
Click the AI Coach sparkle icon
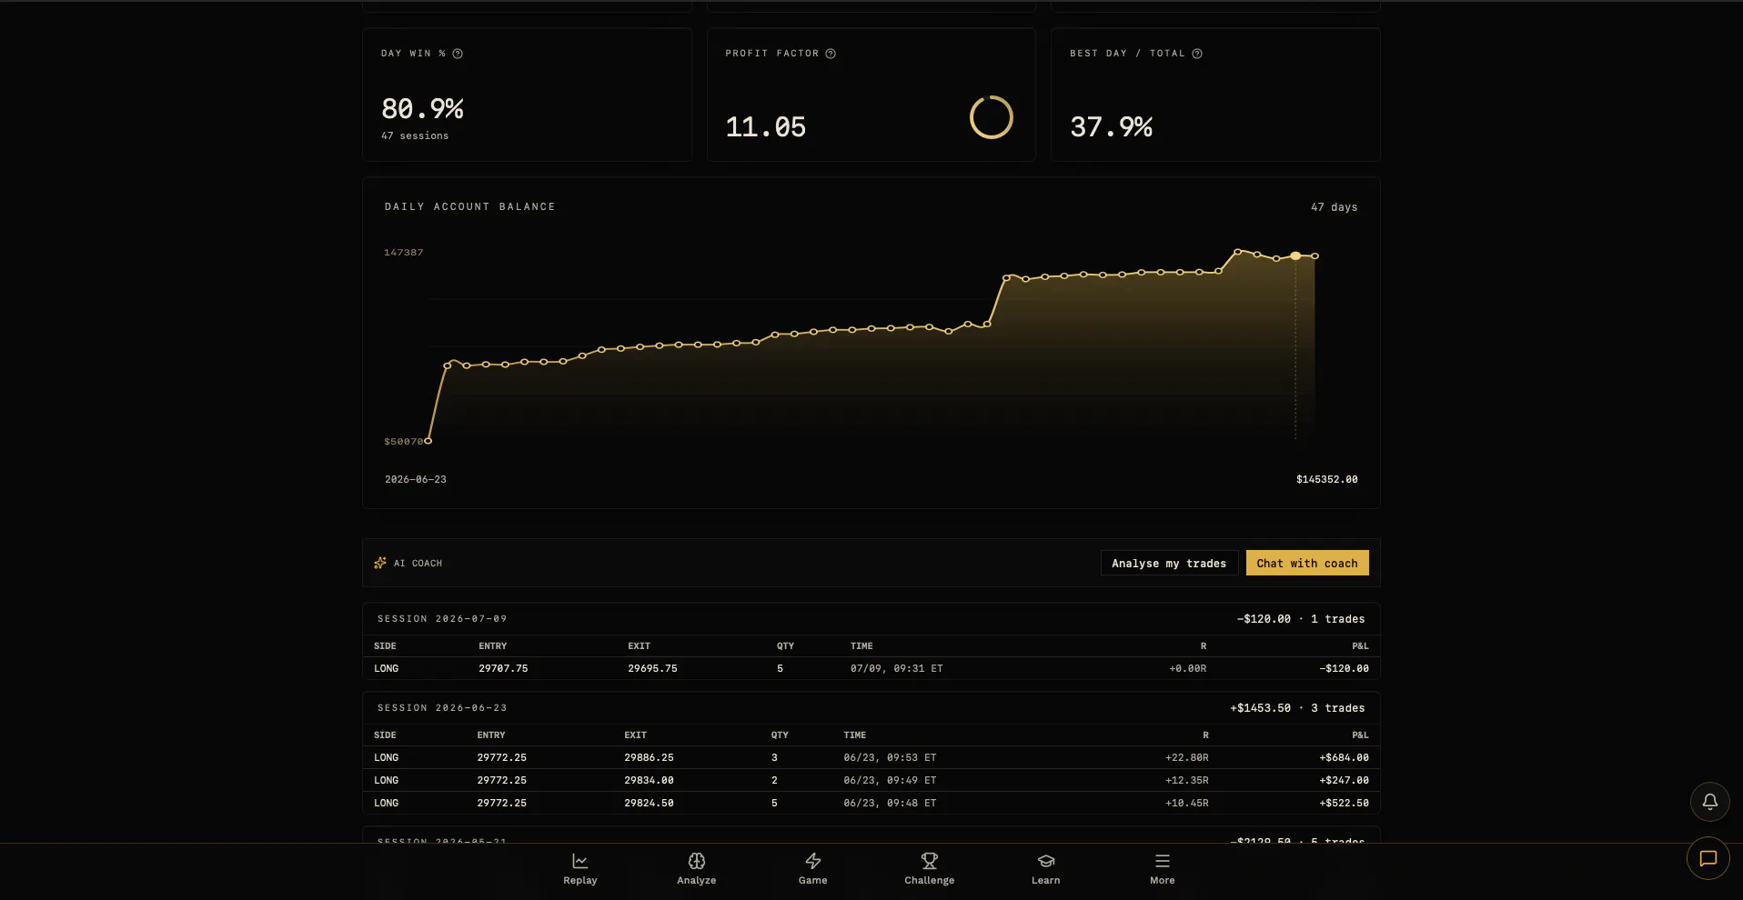click(379, 563)
